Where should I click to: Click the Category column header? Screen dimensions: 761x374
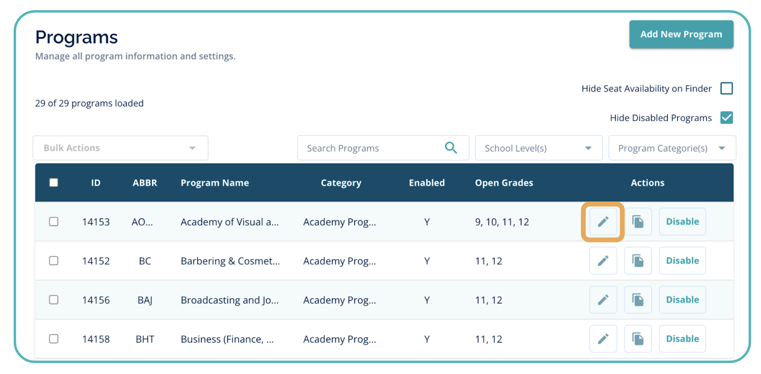[x=341, y=183]
